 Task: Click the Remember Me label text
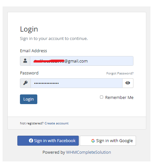(119, 97)
